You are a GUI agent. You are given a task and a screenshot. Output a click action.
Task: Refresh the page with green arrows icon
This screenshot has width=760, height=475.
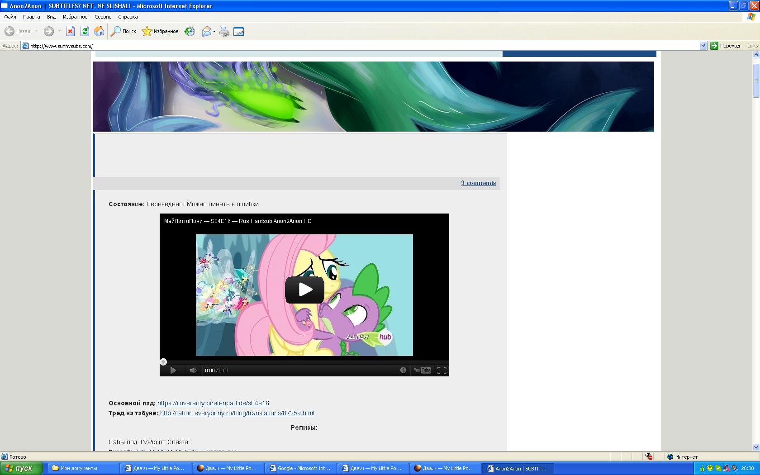coord(85,31)
